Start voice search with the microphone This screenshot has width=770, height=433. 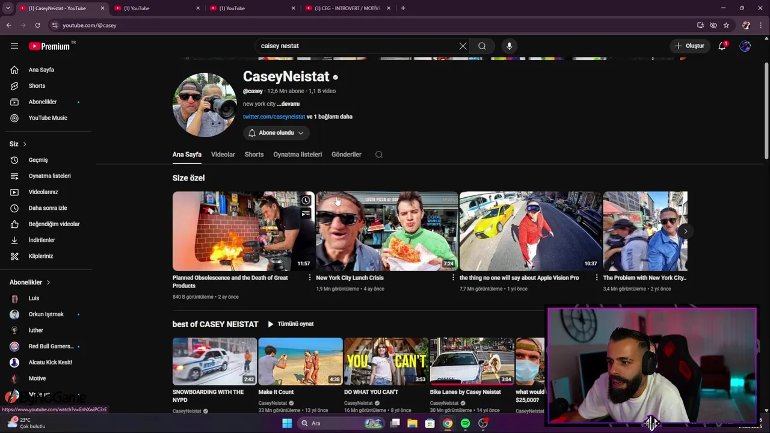[509, 46]
